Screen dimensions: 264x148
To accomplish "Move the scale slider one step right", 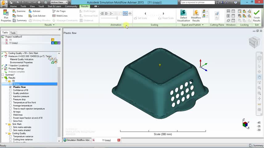I will coord(163,14).
